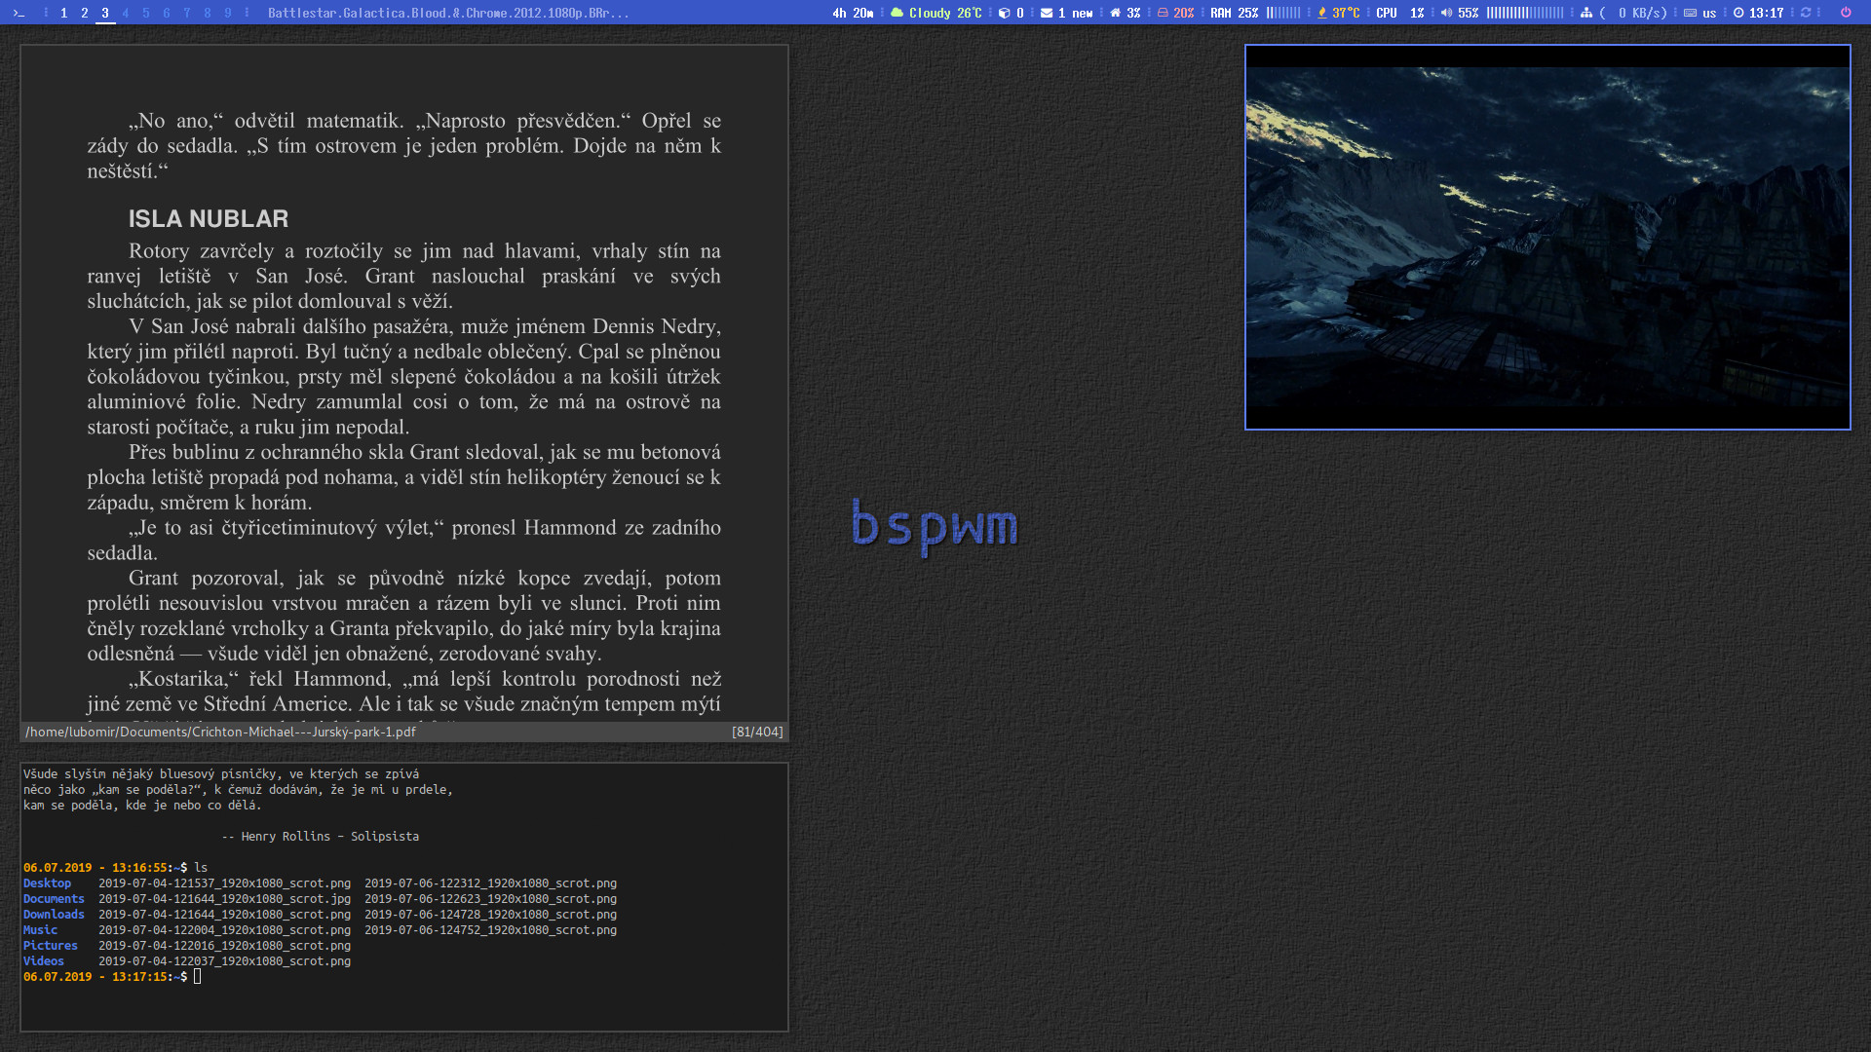The width and height of the screenshot is (1871, 1052).
Task: Click file 2019-07-04-121644_1920x1080_scrot.jpg
Action: pos(224,899)
